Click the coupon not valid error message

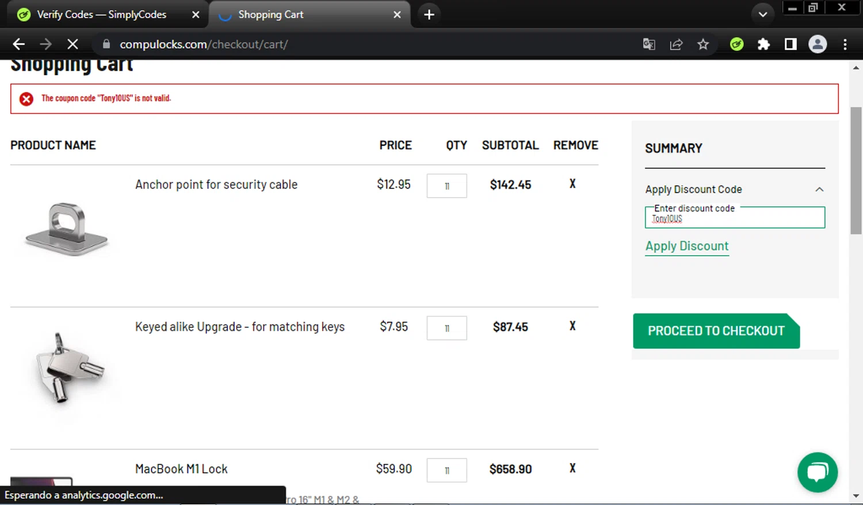pyautogui.click(x=106, y=98)
